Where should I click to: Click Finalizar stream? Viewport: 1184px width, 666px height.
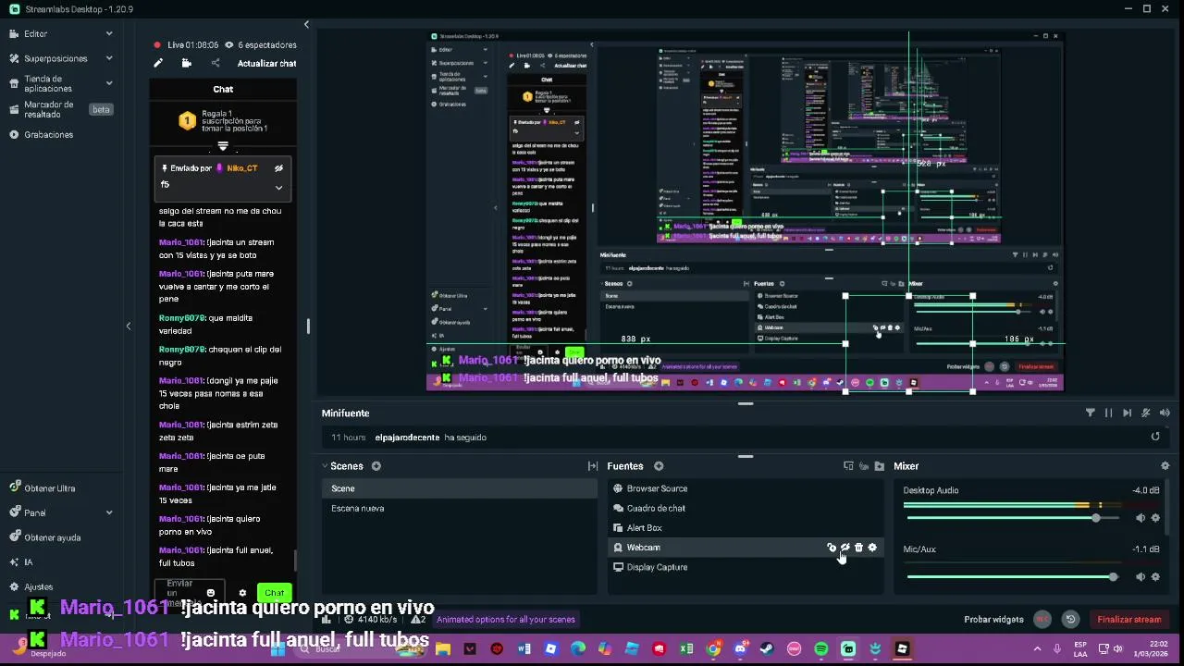click(x=1129, y=620)
